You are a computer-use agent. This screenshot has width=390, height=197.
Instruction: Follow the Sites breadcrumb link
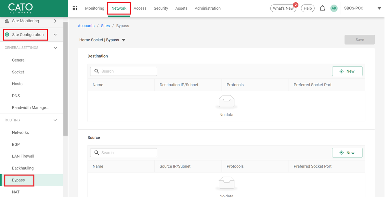(105, 26)
